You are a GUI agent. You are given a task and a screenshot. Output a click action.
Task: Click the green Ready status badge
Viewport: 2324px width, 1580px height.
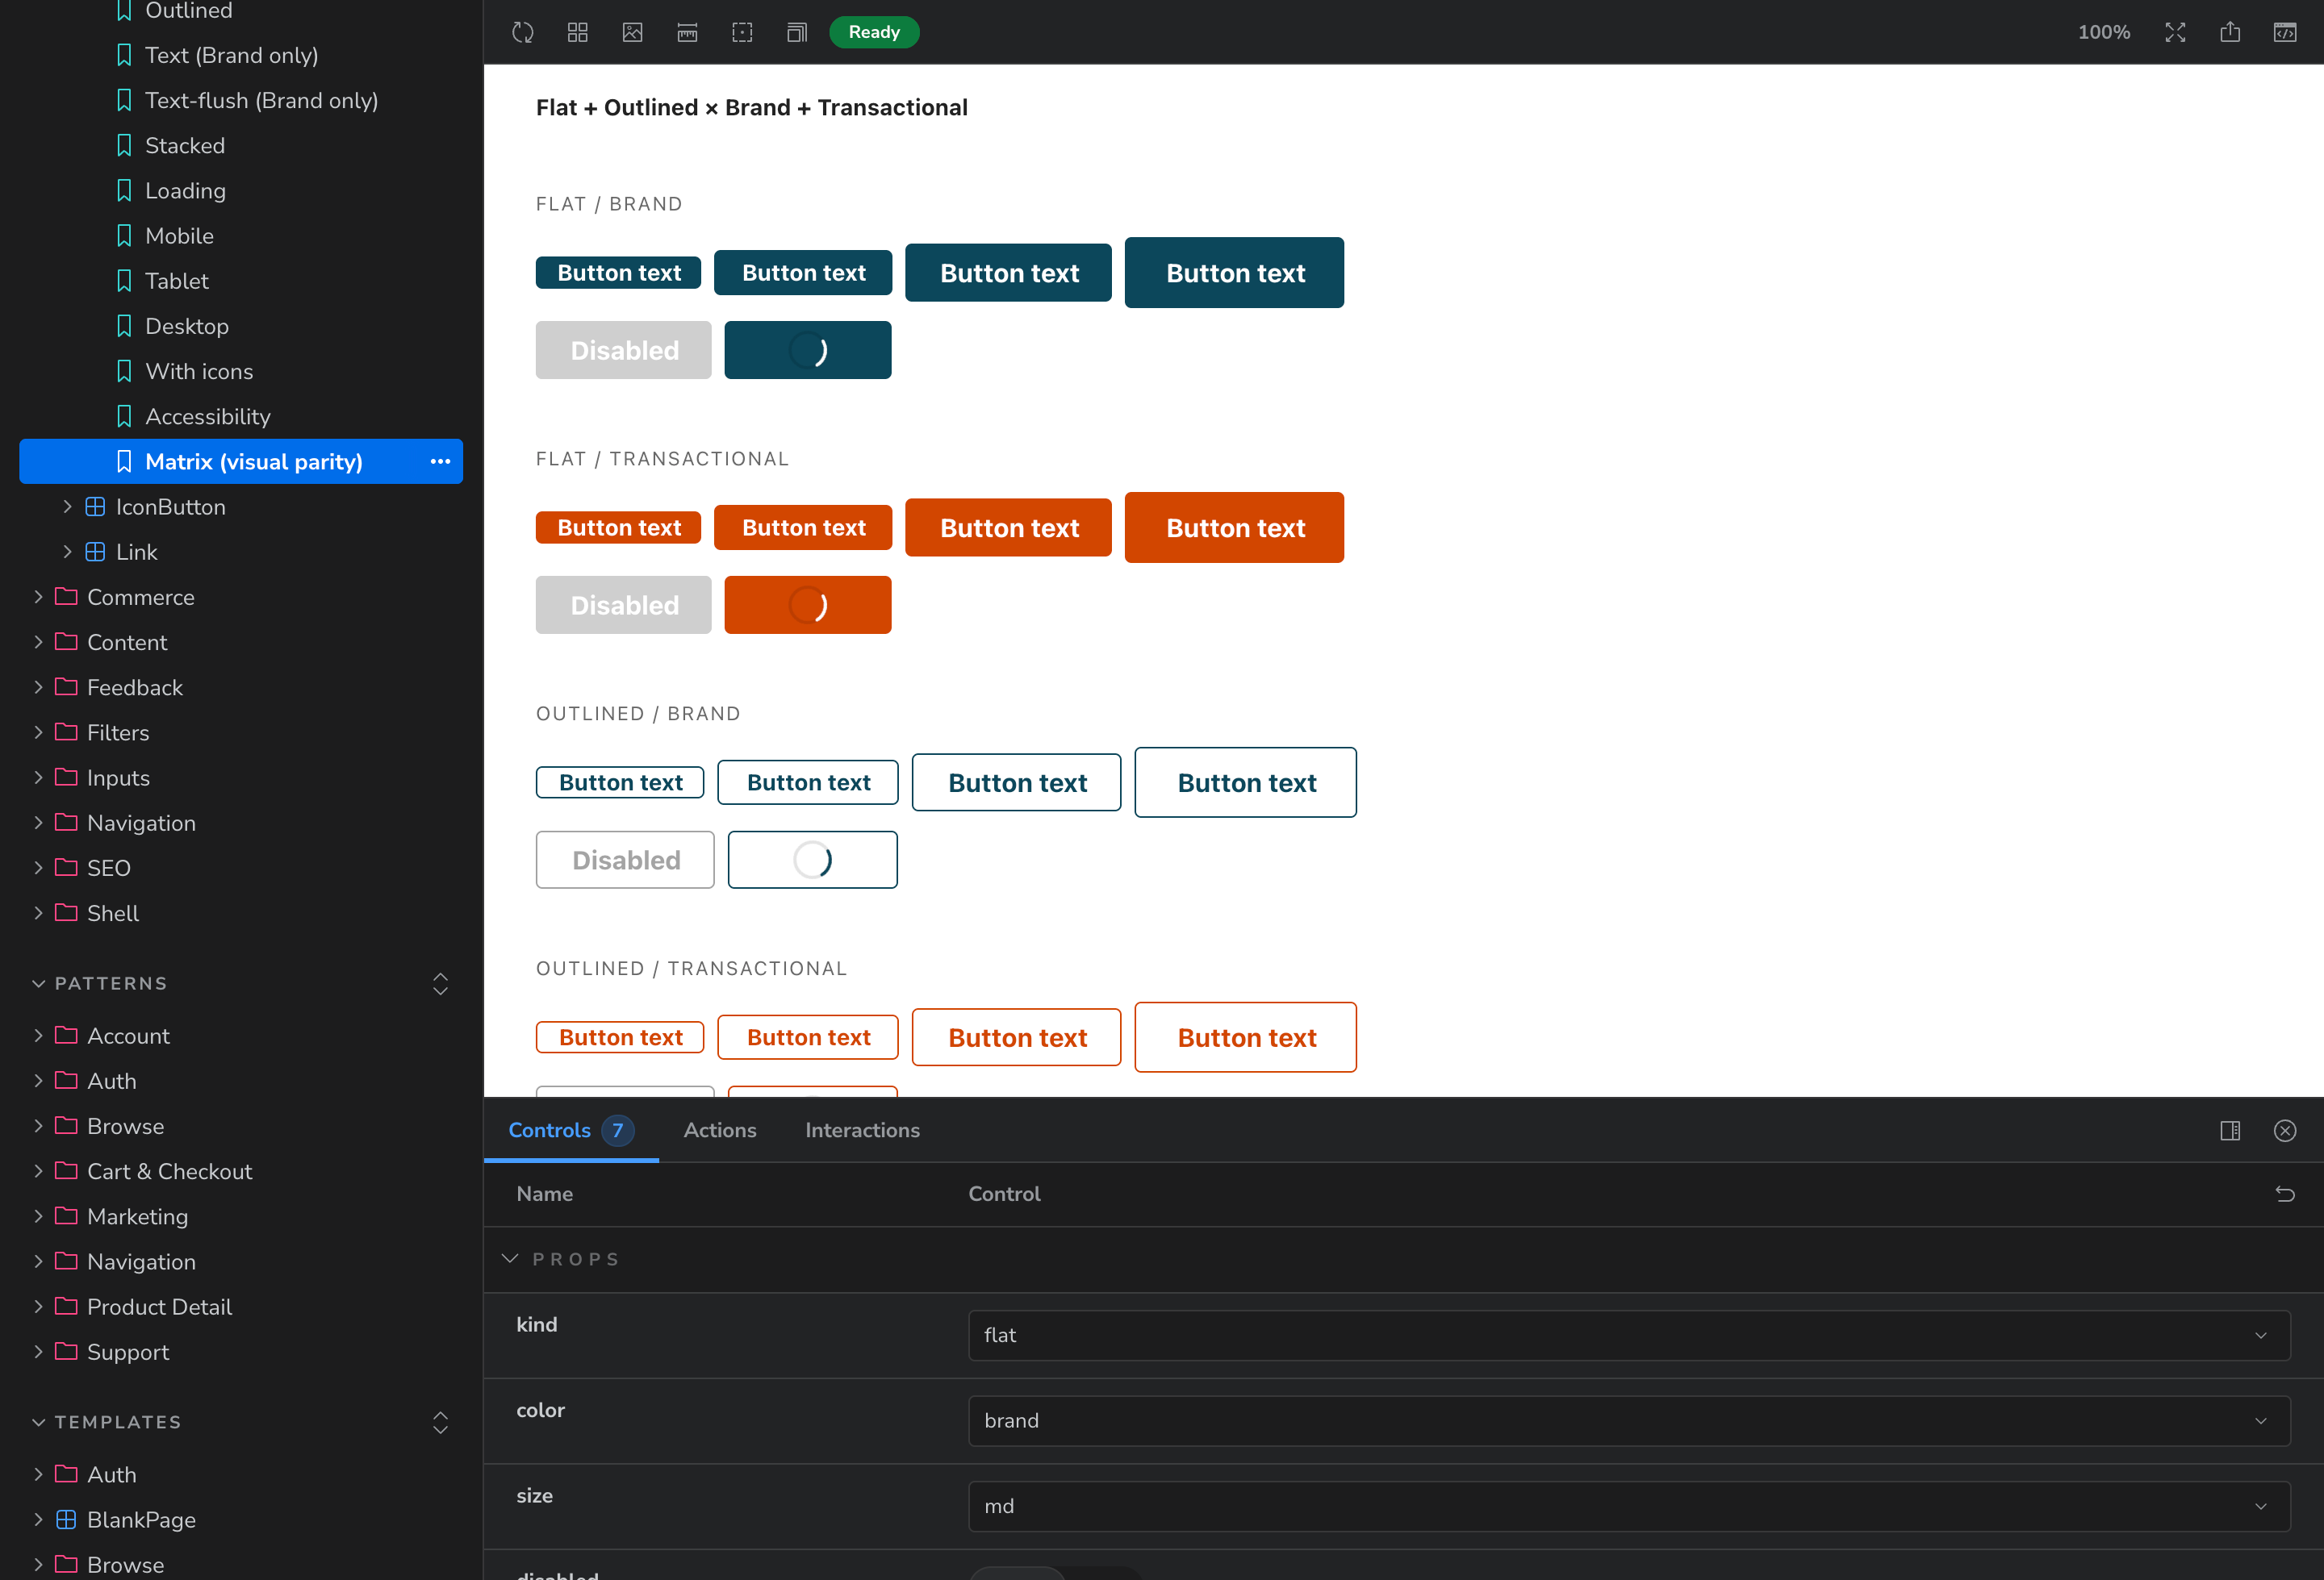[874, 32]
